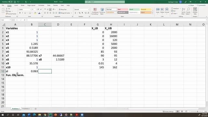Click the Comma Style icon
208x117 pixels.
coord(82,13)
